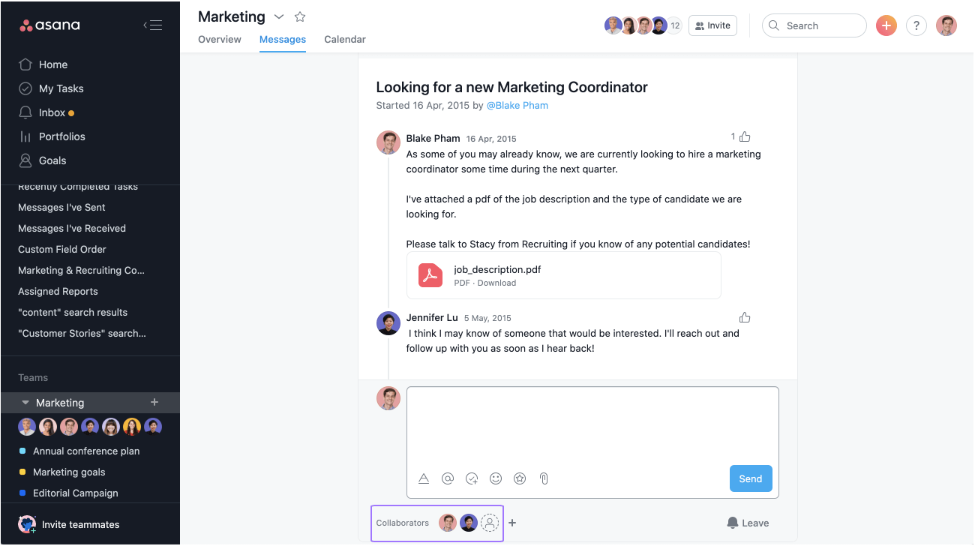Like Blake Pham's message
The image size is (975, 546).
point(745,136)
